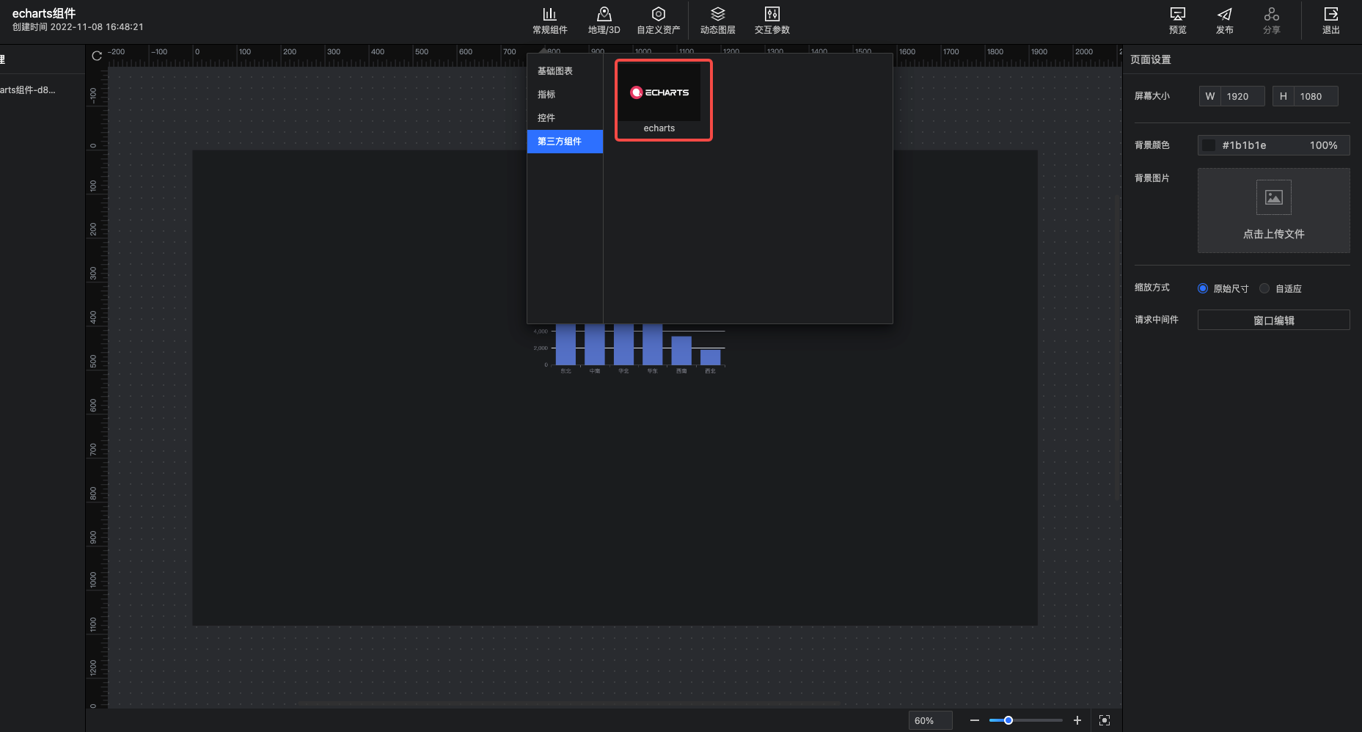Click the background color swatch #1b1b1e
The width and height of the screenshot is (1362, 732).
pos(1209,145)
